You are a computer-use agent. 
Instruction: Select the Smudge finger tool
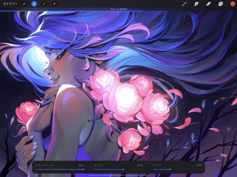pos(196,4)
